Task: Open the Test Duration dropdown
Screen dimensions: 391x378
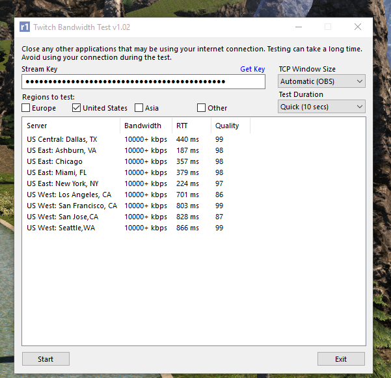Action: pyautogui.click(x=321, y=107)
